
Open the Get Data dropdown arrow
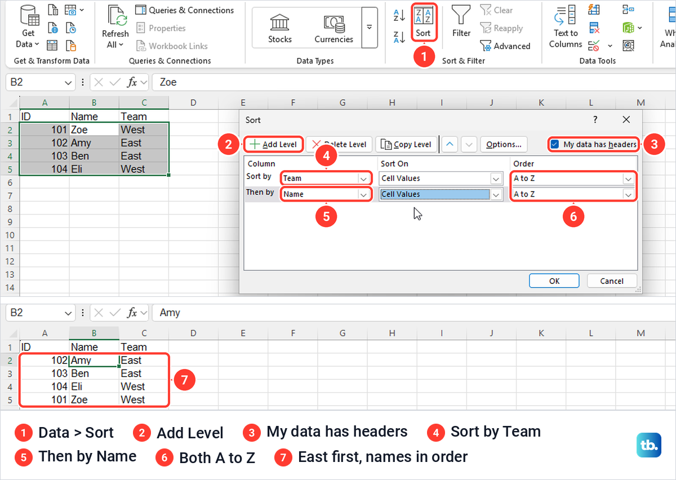pos(37,44)
